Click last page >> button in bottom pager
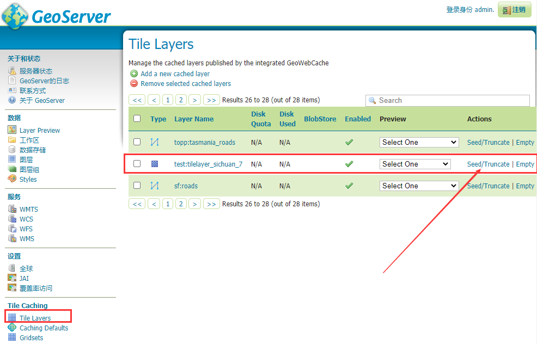The image size is (537, 344). [x=211, y=204]
